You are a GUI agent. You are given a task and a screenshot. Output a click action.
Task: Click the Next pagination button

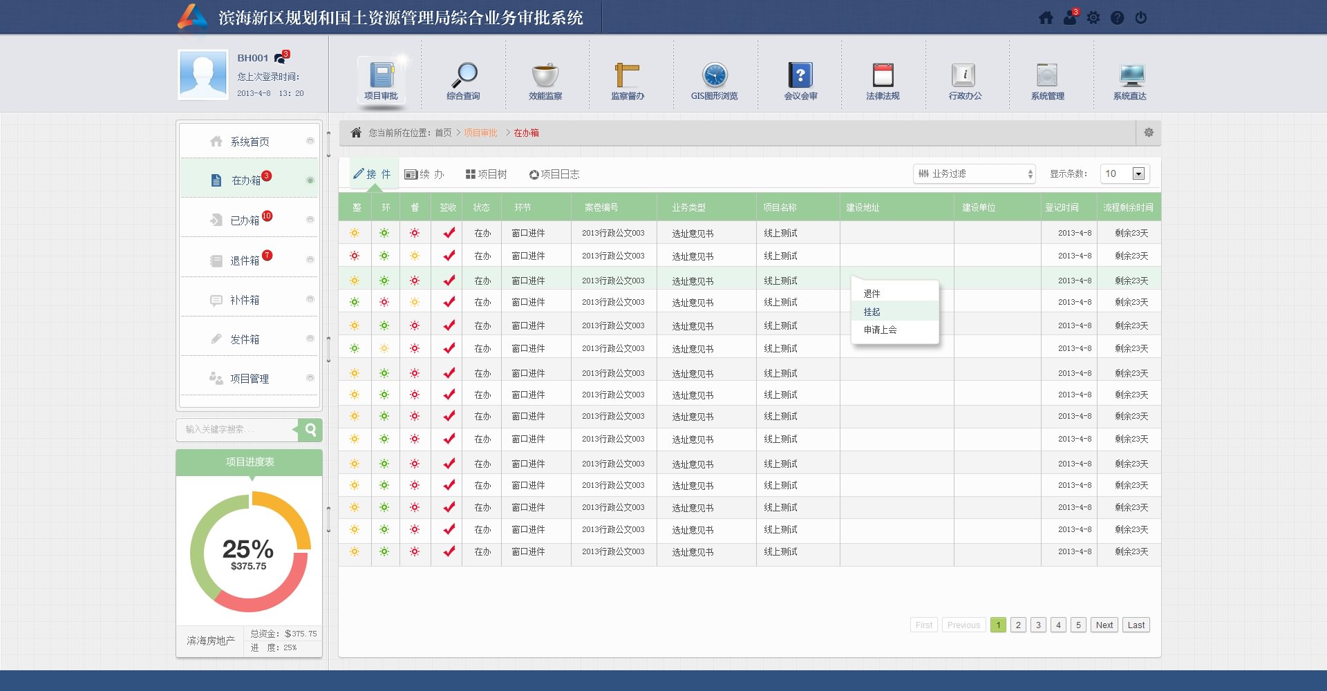(1104, 625)
